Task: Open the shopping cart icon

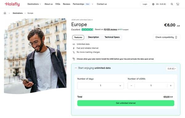Action: click(178, 4)
